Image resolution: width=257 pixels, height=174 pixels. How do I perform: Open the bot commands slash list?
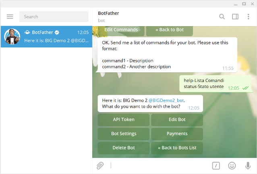[x=216, y=166]
